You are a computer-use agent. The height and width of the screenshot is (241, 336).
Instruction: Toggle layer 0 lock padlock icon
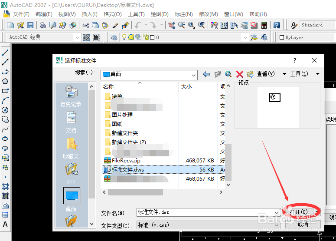146,37
